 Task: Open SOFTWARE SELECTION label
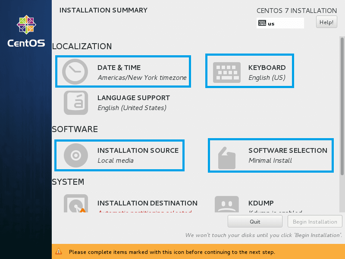[288, 150]
